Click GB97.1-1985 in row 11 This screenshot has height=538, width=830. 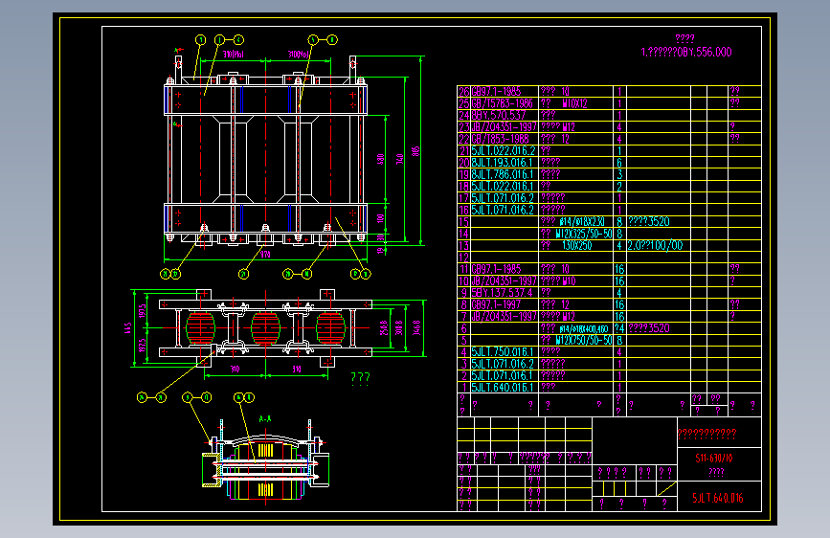[497, 269]
